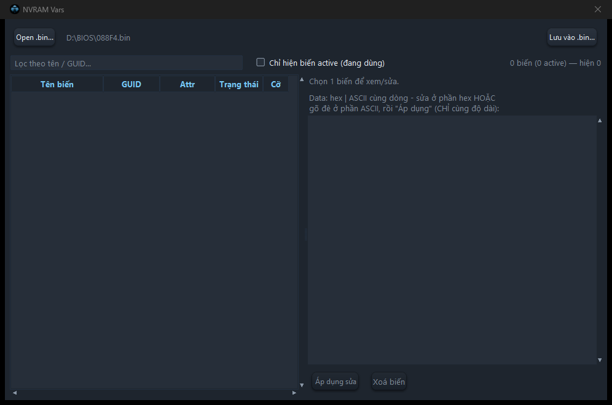Screen dimensions: 612x405
Task: Click the Xoá biến button
Action: pos(389,382)
